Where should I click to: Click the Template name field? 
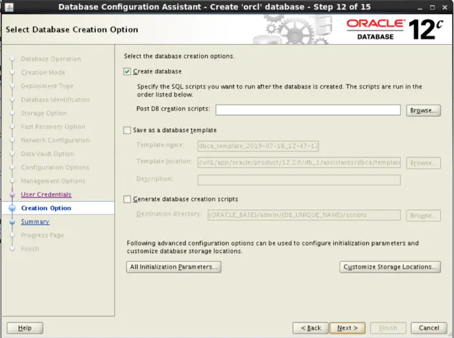(258, 146)
